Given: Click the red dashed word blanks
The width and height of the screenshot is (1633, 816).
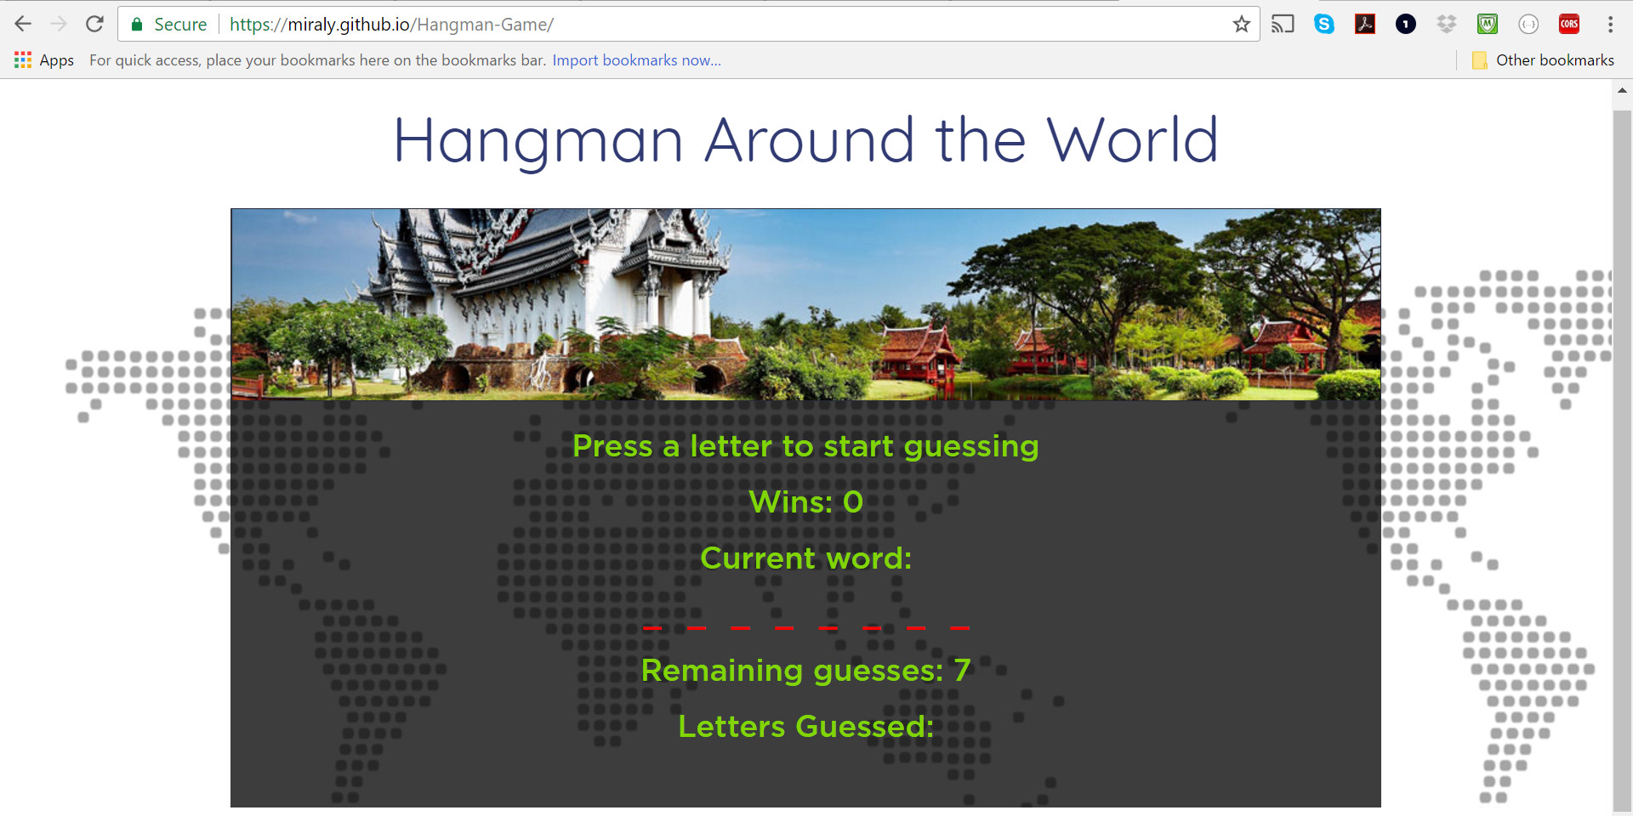Looking at the screenshot, I should 805,628.
